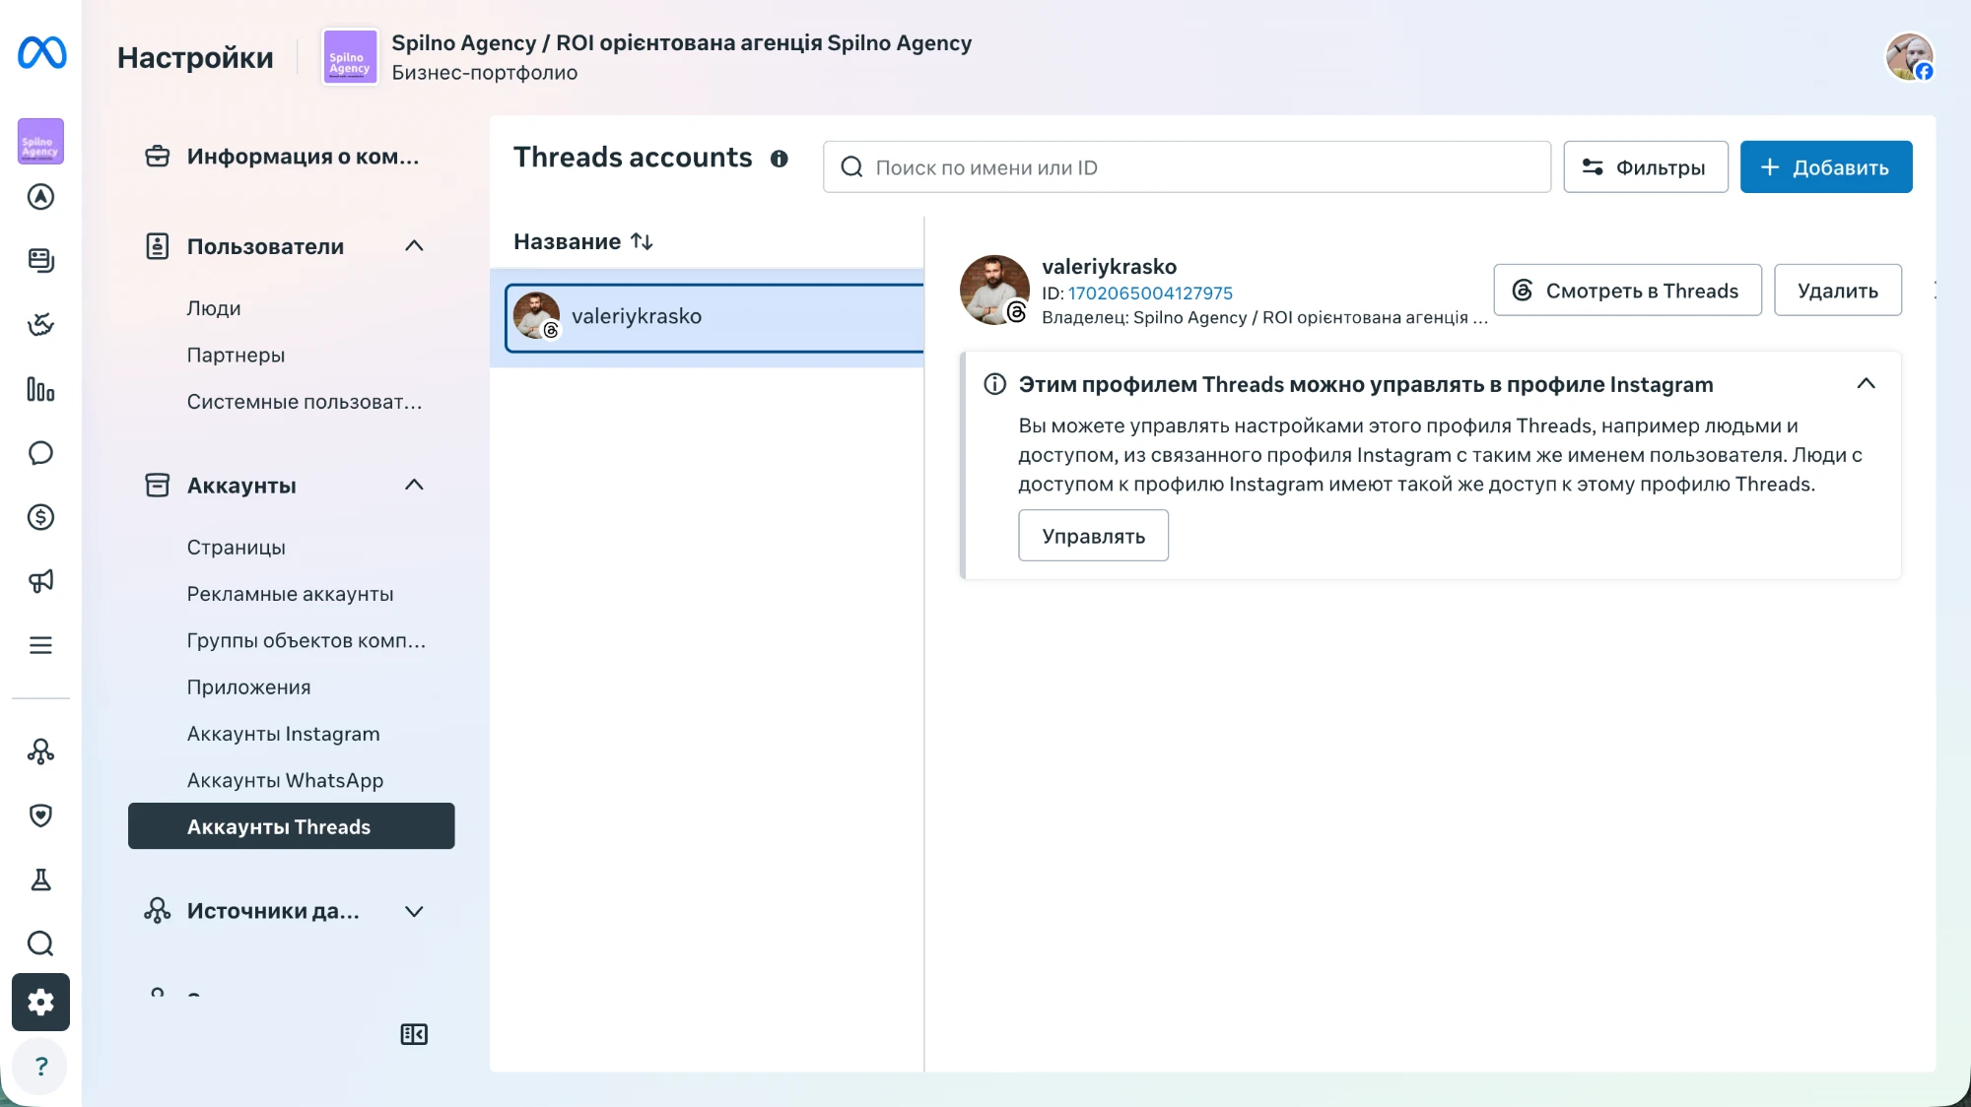Click the Meta logo icon
This screenshot has height=1107, width=1971.
[41, 52]
